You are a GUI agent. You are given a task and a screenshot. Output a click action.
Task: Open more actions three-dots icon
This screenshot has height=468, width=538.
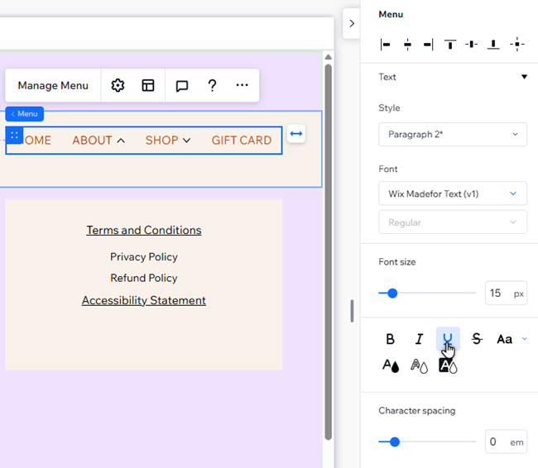tap(243, 85)
